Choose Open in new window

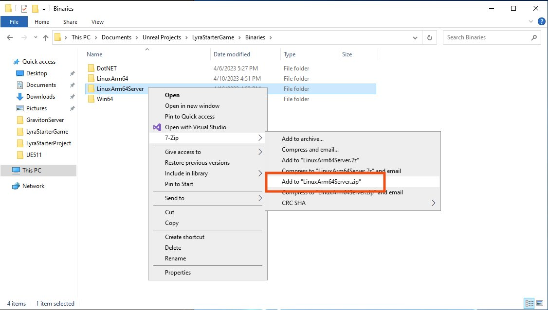click(x=192, y=106)
